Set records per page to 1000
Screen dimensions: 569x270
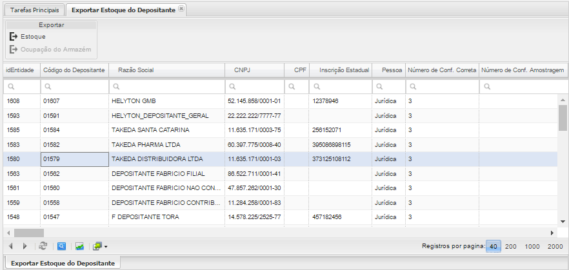click(532, 246)
